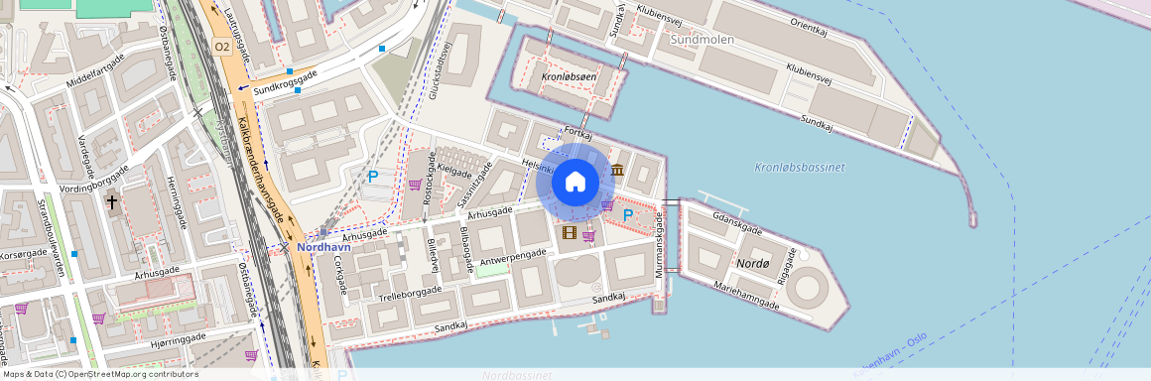Select the bus stop square near Glückstadtsvej

point(382,49)
